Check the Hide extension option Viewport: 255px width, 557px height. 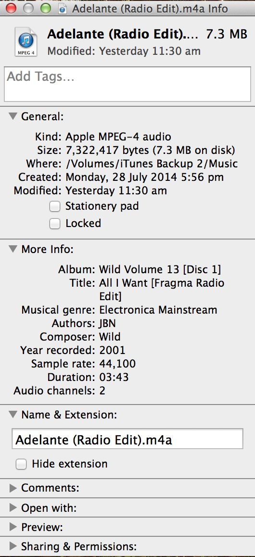click(21, 464)
